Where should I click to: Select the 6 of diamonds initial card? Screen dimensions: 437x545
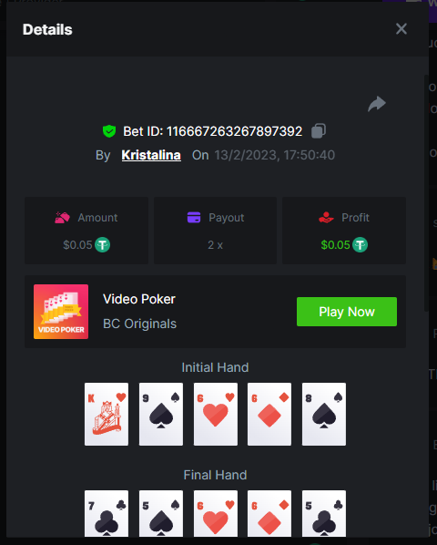click(x=269, y=414)
